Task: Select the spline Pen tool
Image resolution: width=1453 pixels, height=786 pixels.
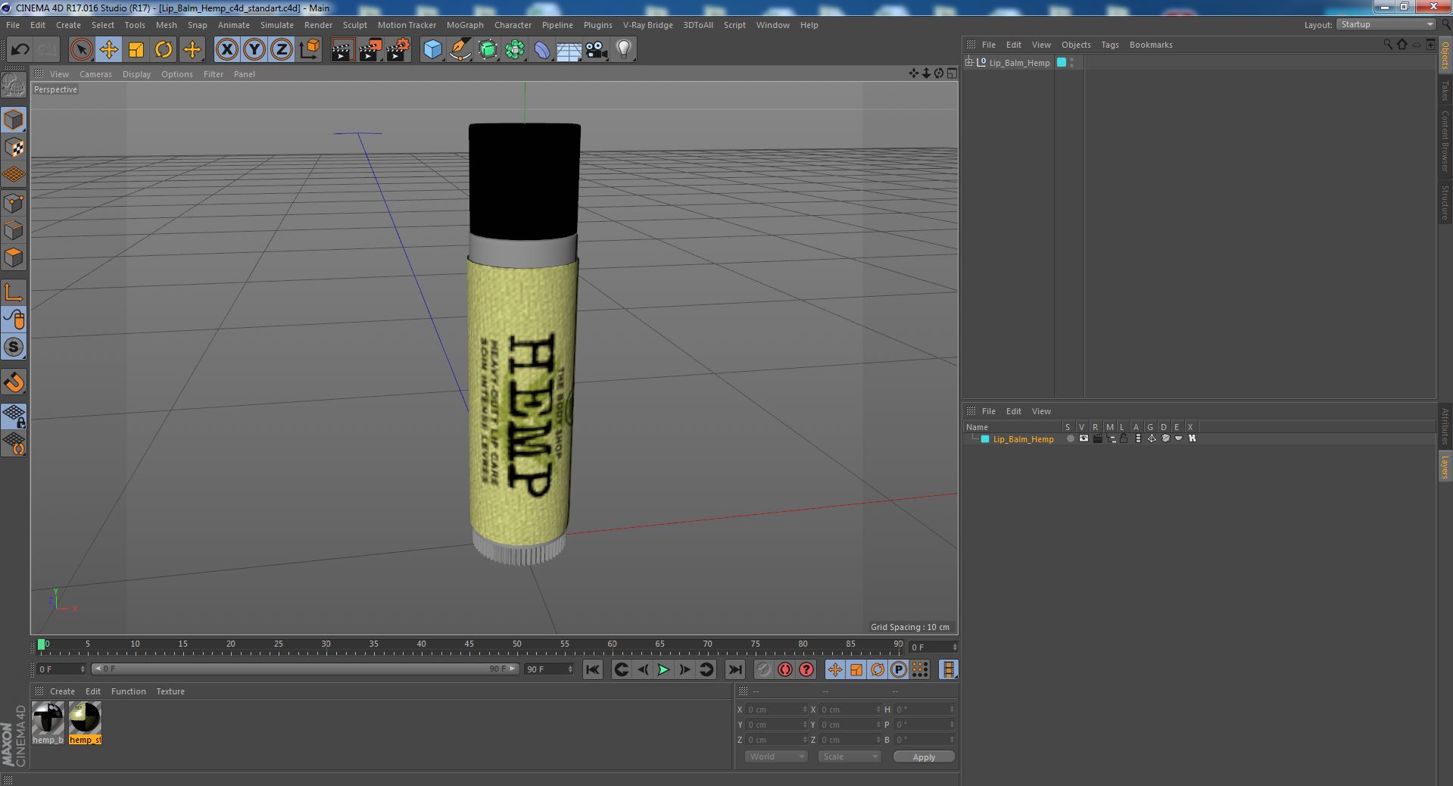Action: point(460,50)
